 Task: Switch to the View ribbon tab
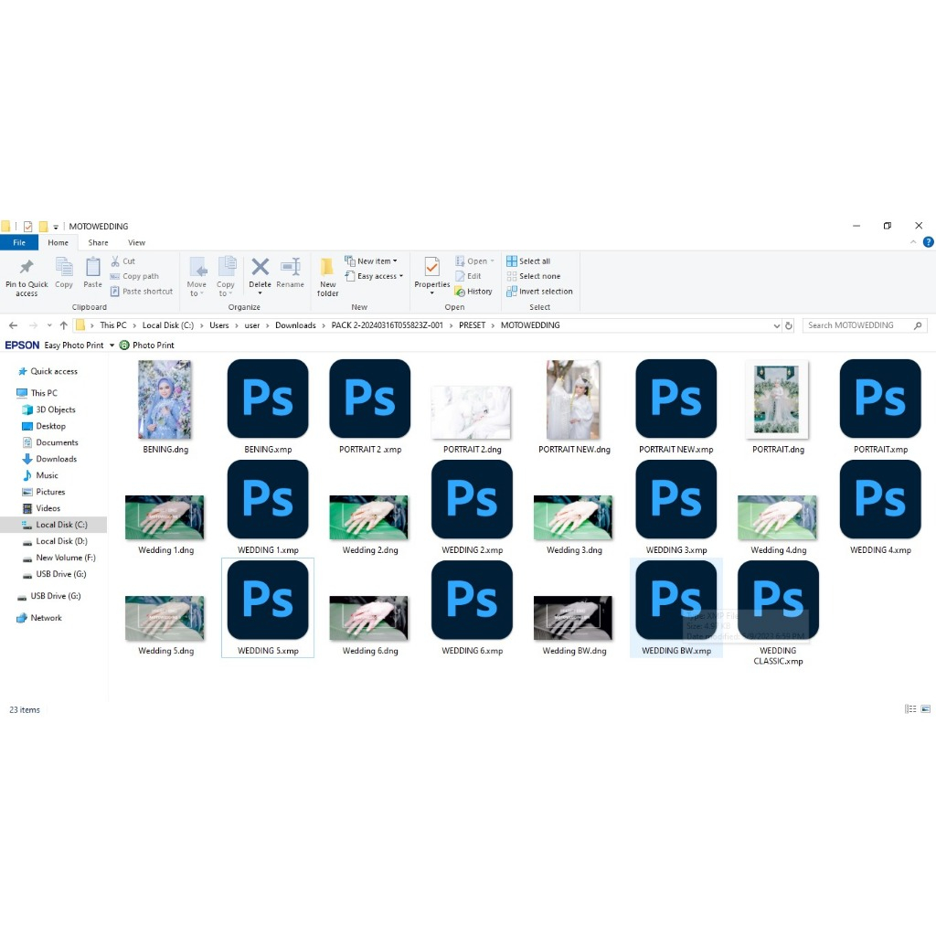136,242
